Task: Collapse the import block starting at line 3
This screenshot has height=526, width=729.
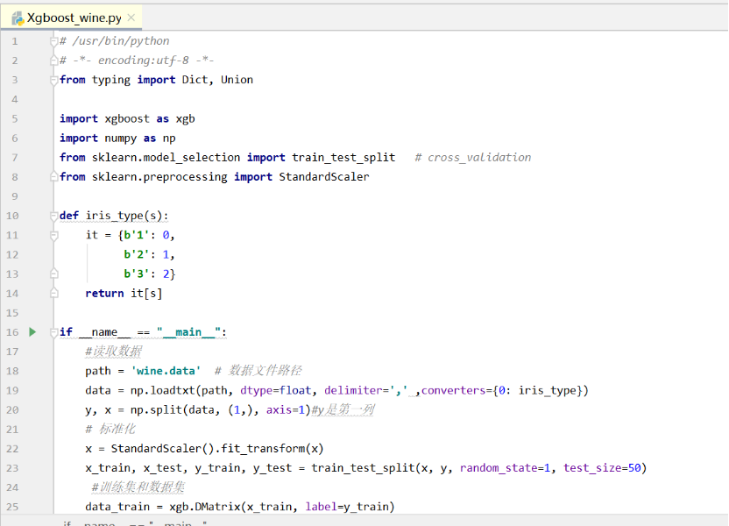Action: [53, 79]
